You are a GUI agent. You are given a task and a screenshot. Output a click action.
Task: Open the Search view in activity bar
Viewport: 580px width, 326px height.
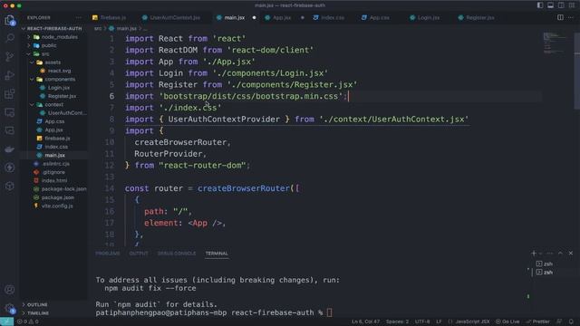(x=10, y=38)
